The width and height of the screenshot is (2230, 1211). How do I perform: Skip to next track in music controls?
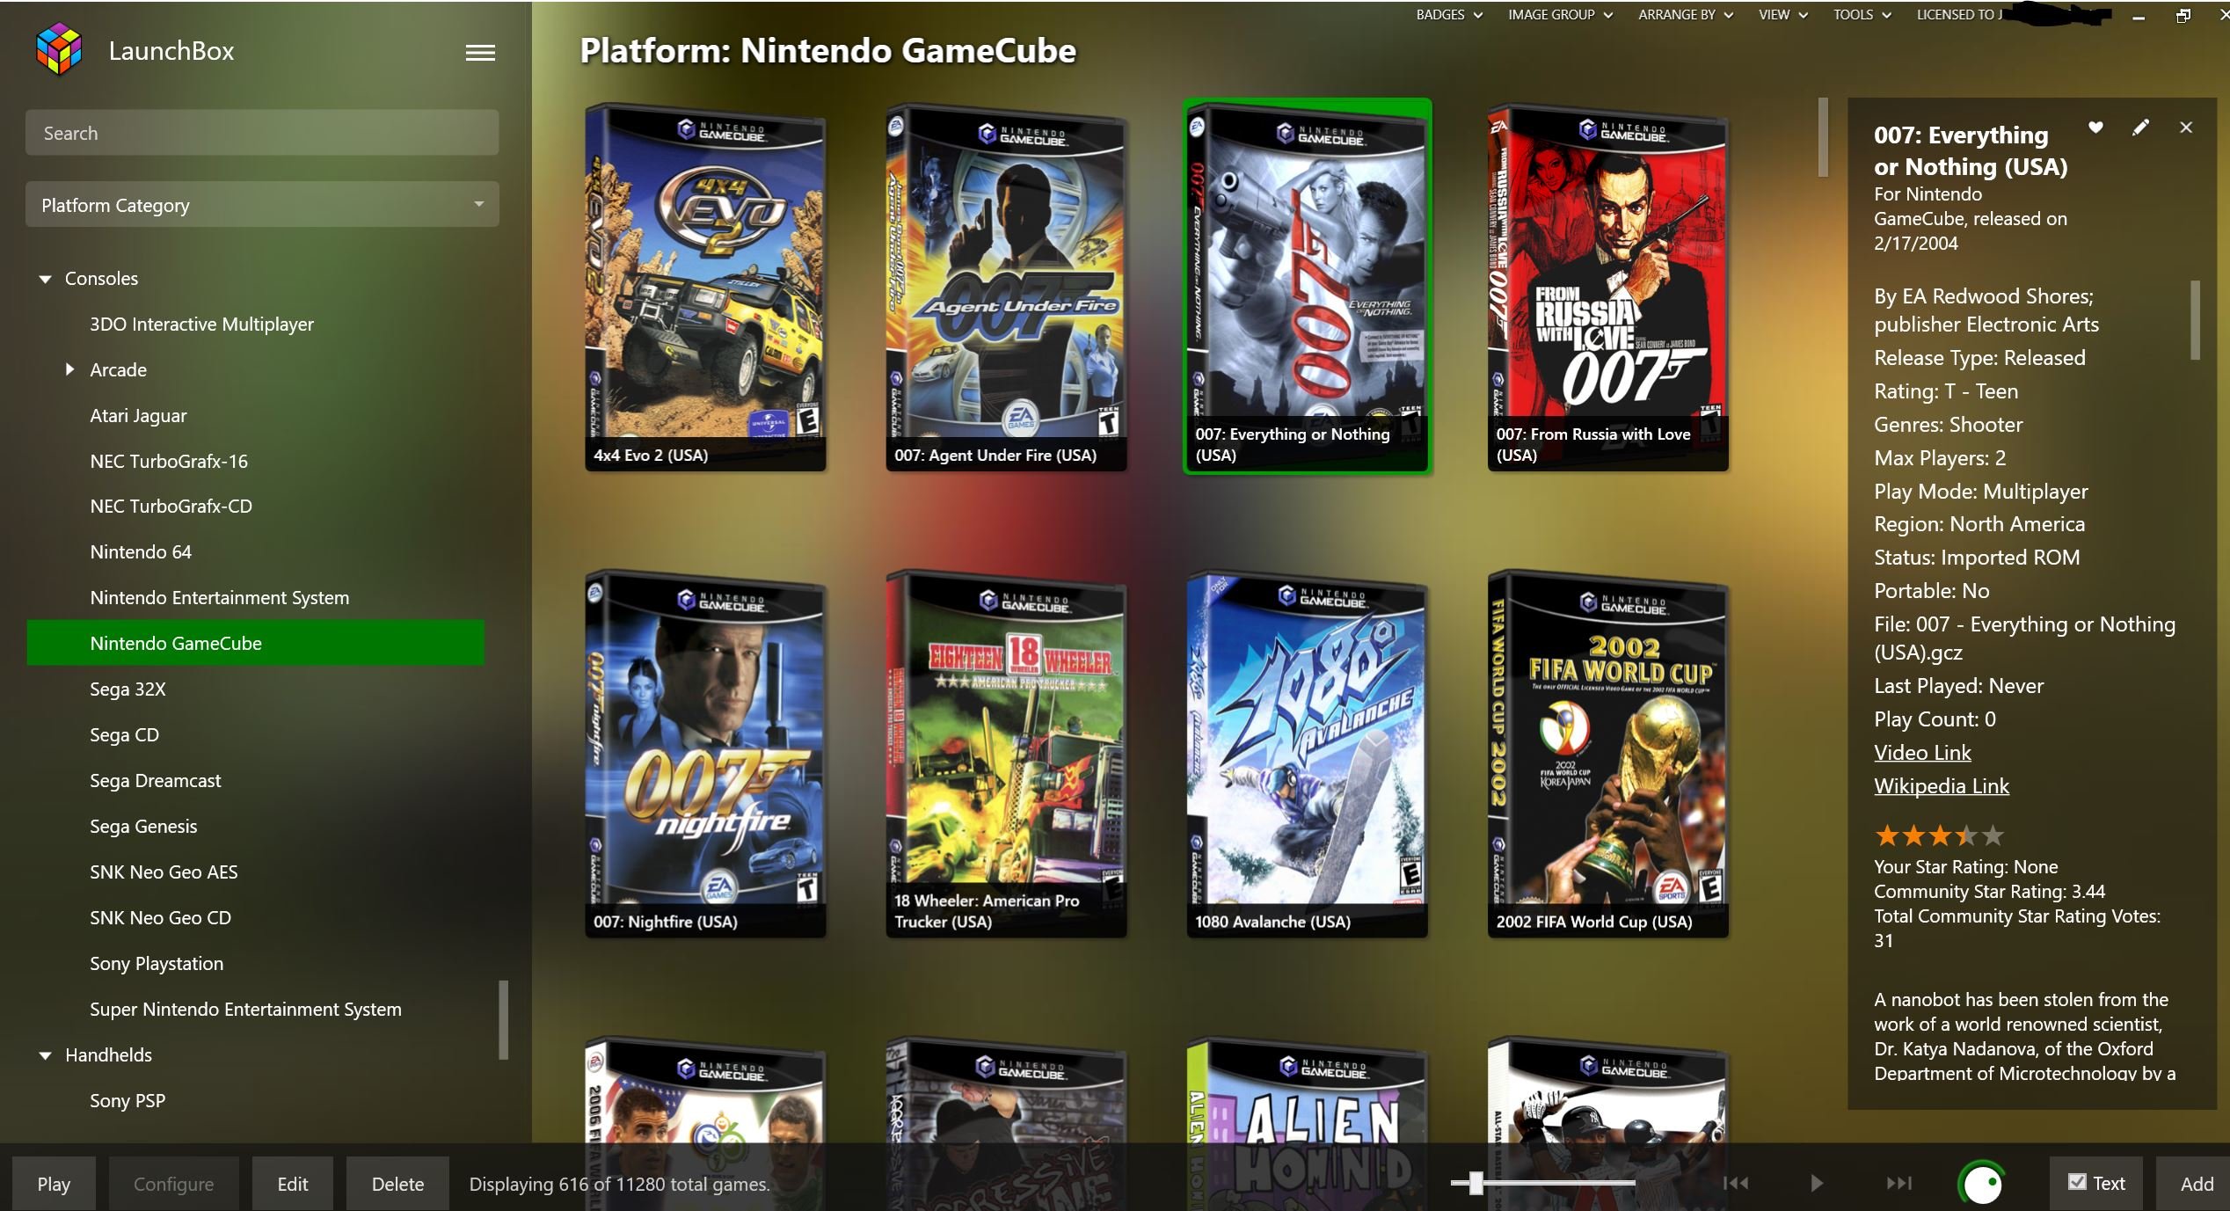pos(1898,1183)
